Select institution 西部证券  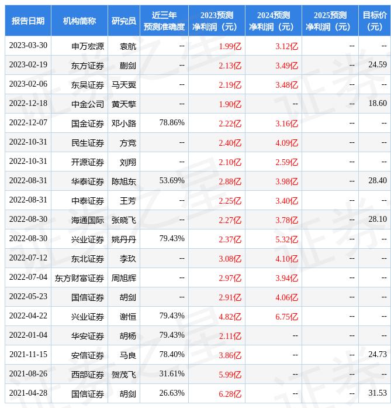click(x=88, y=374)
